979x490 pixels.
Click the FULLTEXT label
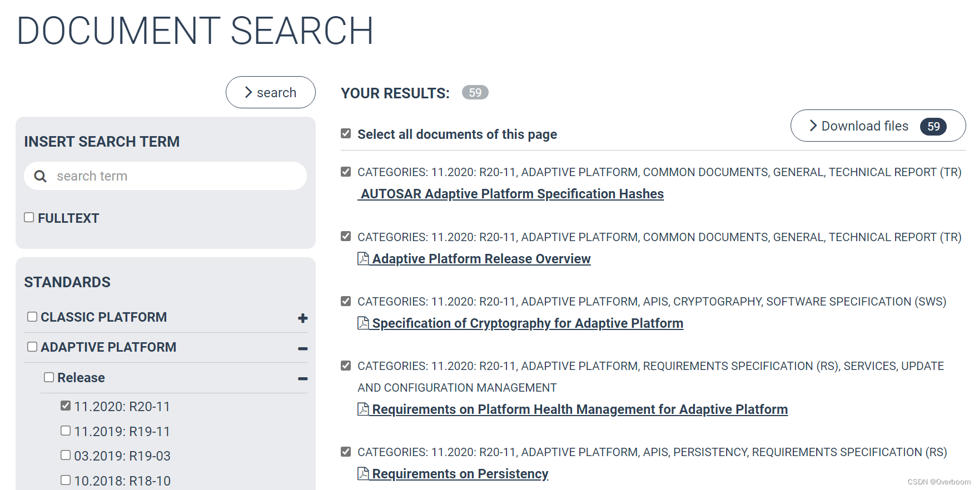[68, 218]
